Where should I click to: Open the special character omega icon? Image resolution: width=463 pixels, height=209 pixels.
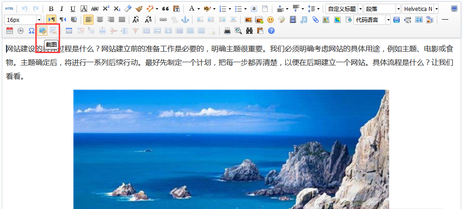[31, 31]
